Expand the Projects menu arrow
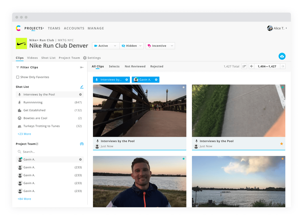This screenshot has width=303, height=220. pos(43,28)
